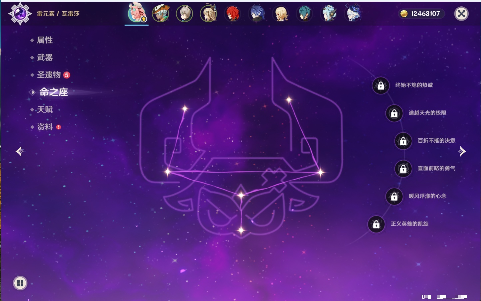
Task: Select the blonde braided character avatar
Action: (280, 14)
